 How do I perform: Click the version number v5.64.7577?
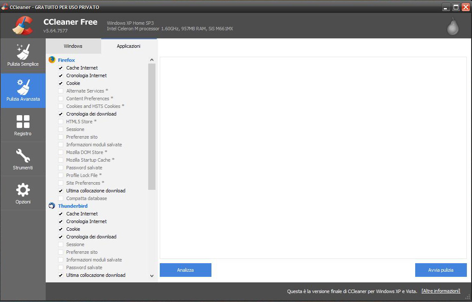point(56,31)
